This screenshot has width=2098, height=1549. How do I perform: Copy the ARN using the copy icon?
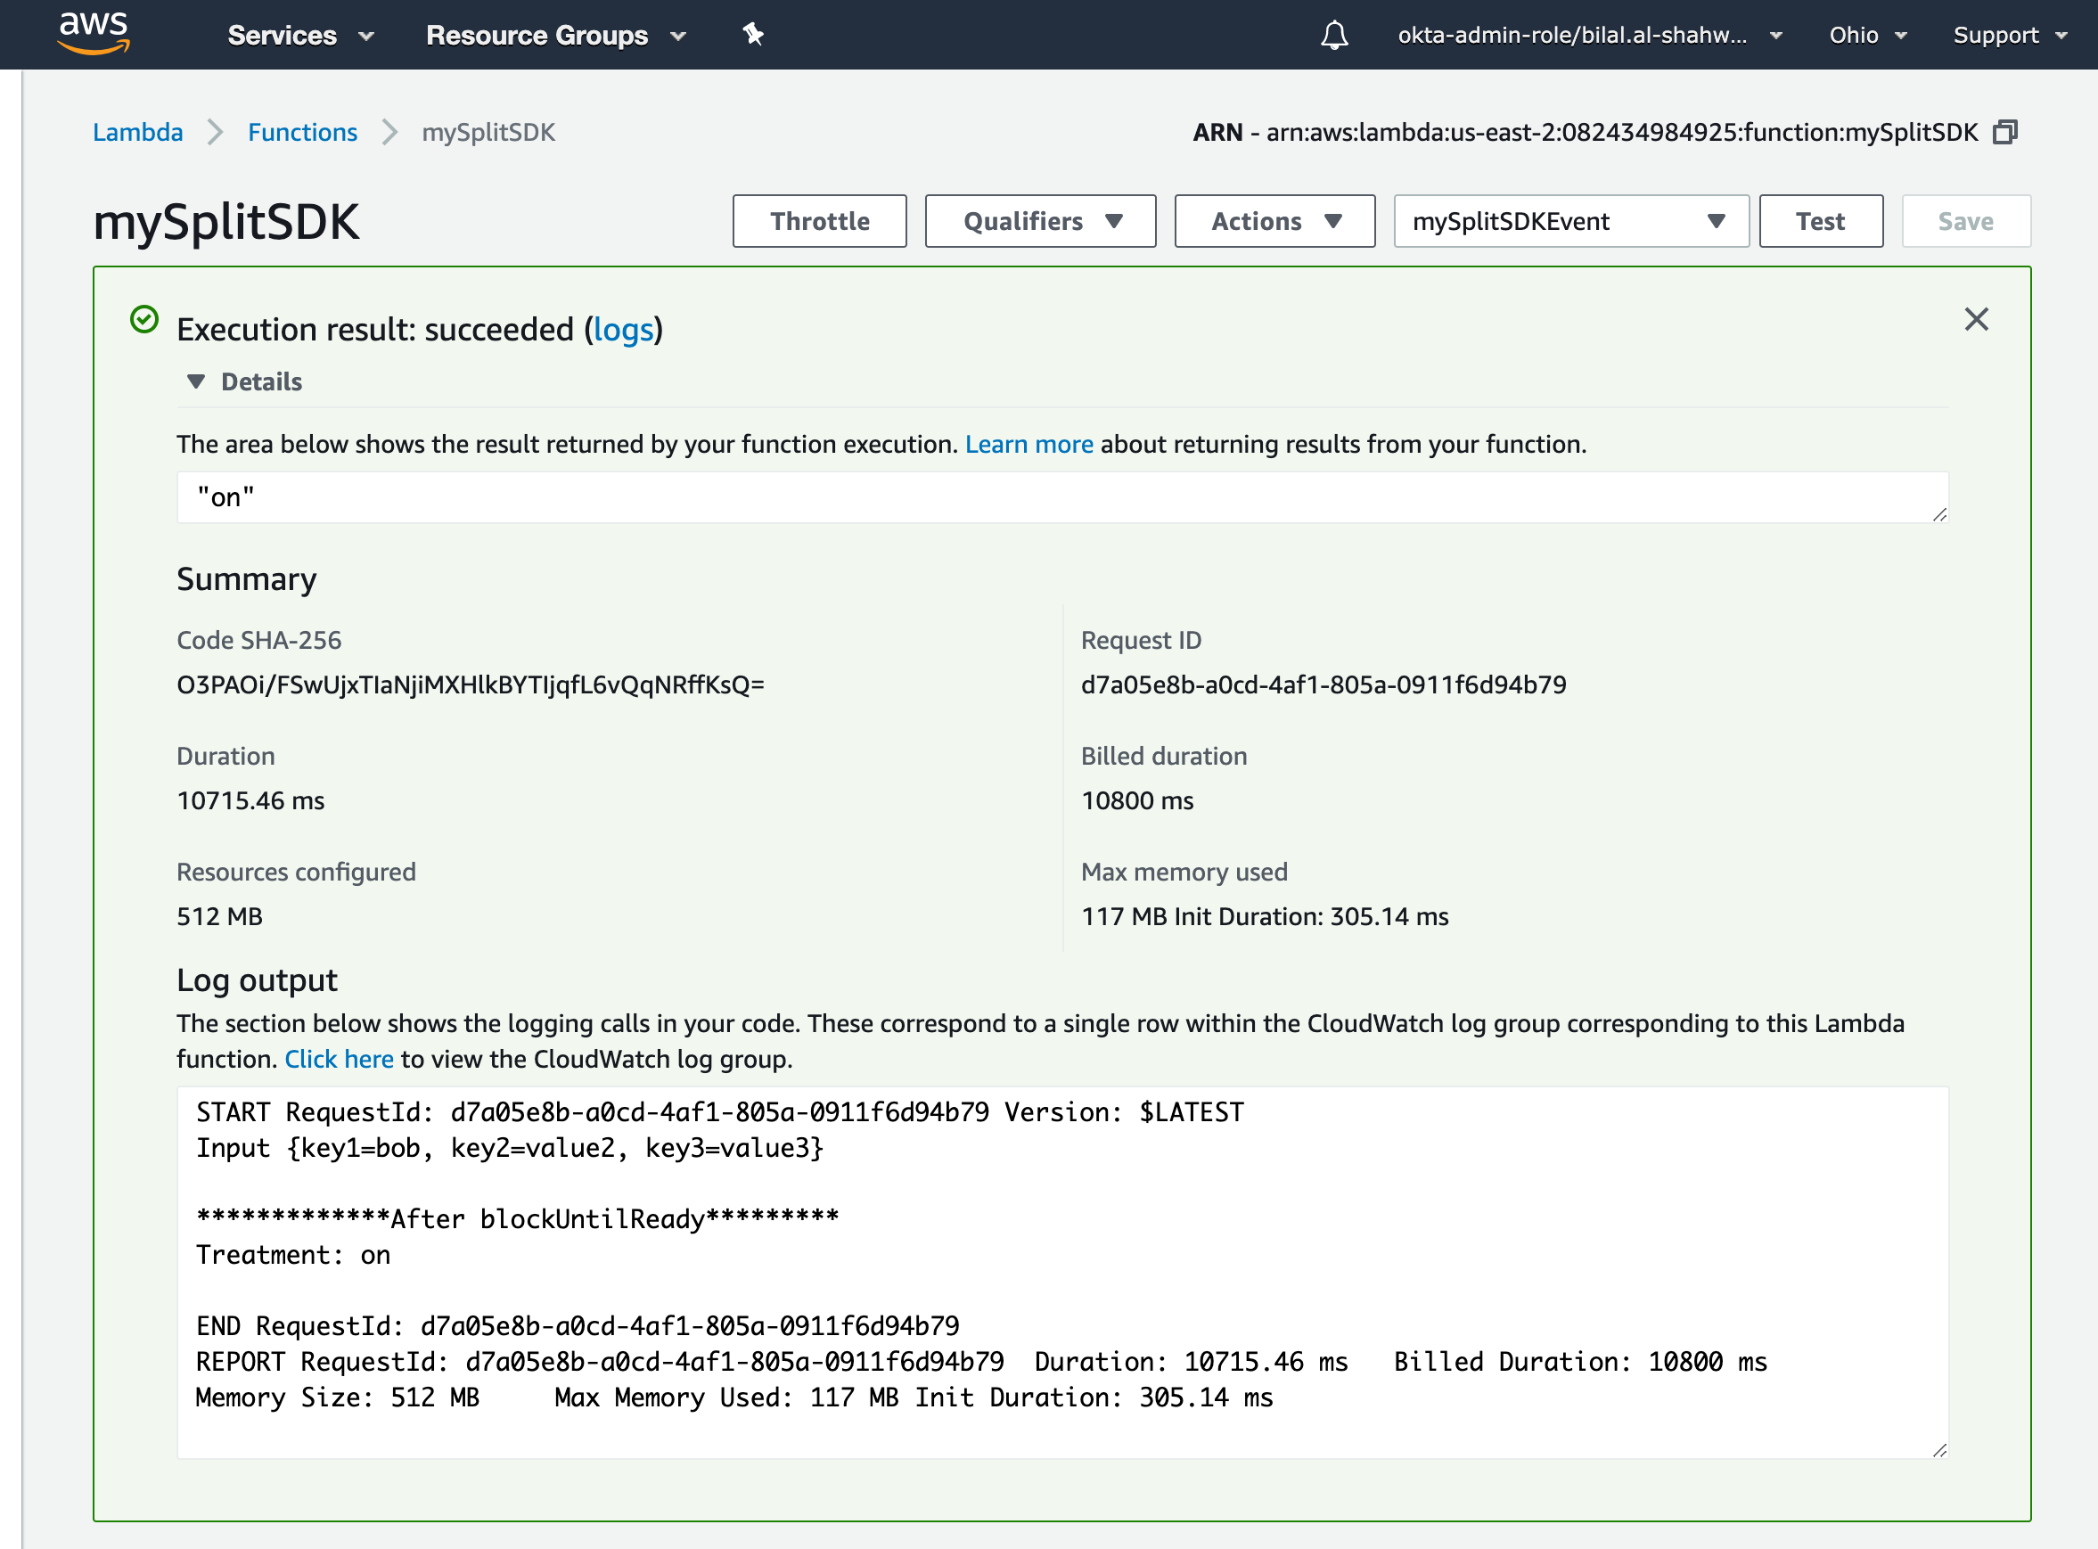2005,132
